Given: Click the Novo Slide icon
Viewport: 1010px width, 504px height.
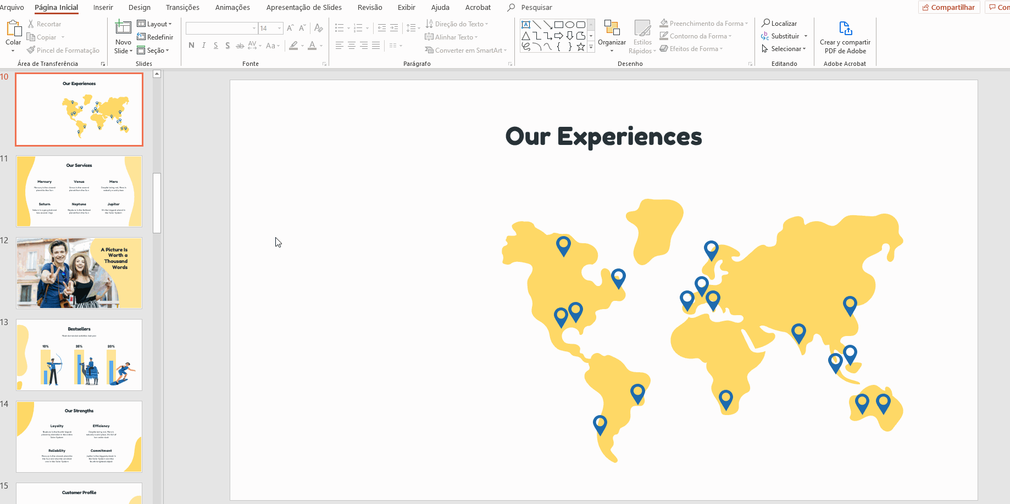Looking at the screenshot, I should click(x=123, y=27).
